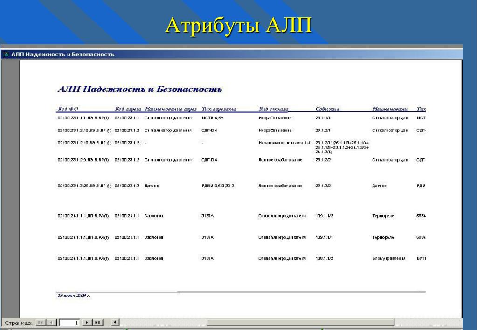Click the 'Тип агрегата' column header
The height and width of the screenshot is (330, 477).
[x=219, y=109]
